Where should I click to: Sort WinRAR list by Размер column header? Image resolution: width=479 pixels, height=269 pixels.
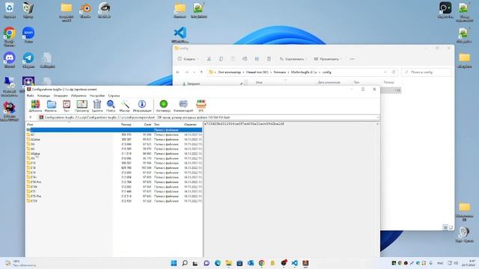[x=126, y=125]
